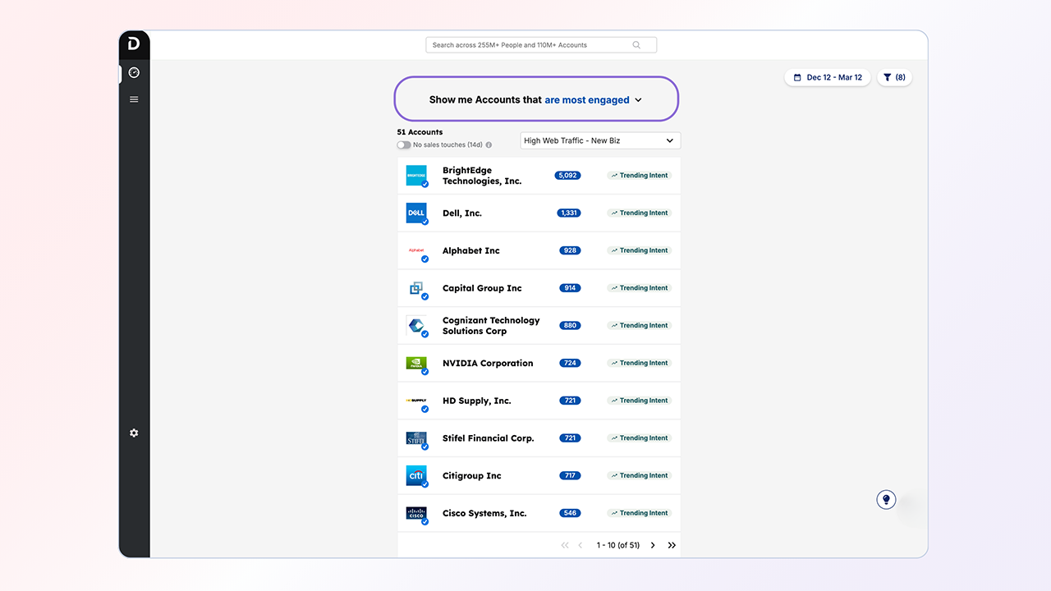The height and width of the screenshot is (591, 1051).
Task: Click the HD Supply logo
Action: click(x=416, y=401)
